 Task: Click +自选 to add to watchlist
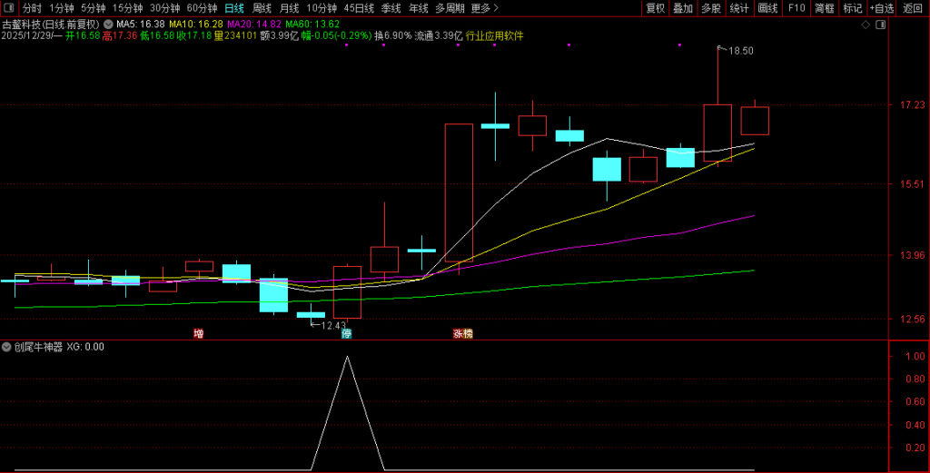tap(881, 8)
